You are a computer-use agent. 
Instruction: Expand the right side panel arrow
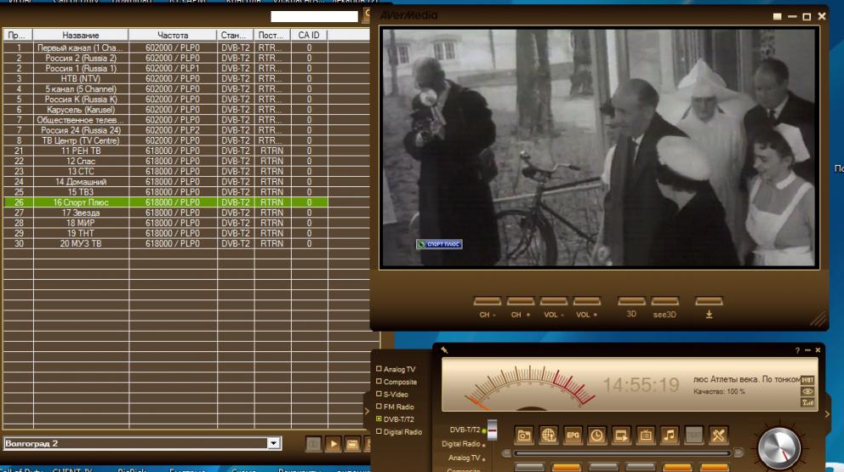click(827, 414)
